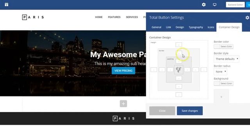This screenshot has height=140, width=250.
Task: Switch to Backend Editor
Action: [235, 5]
